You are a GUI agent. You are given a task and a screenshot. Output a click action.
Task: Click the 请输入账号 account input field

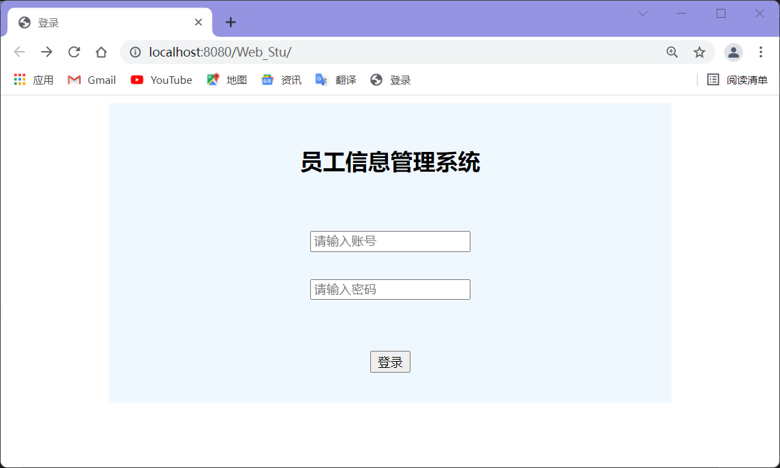pyautogui.click(x=390, y=241)
